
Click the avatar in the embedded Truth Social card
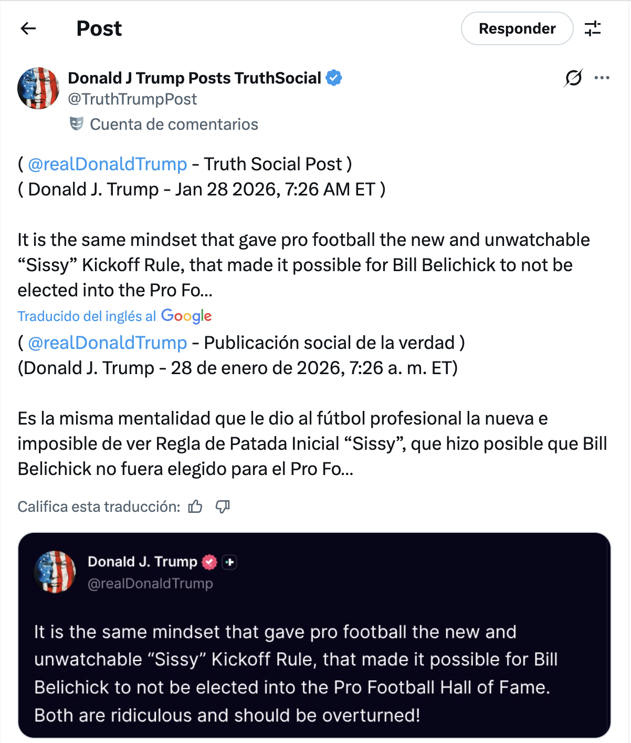55,572
